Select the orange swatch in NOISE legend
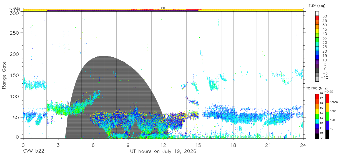 point(327,107)
